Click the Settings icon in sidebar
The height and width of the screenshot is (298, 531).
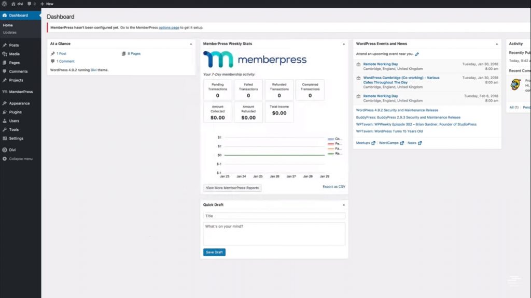pyautogui.click(x=4, y=138)
